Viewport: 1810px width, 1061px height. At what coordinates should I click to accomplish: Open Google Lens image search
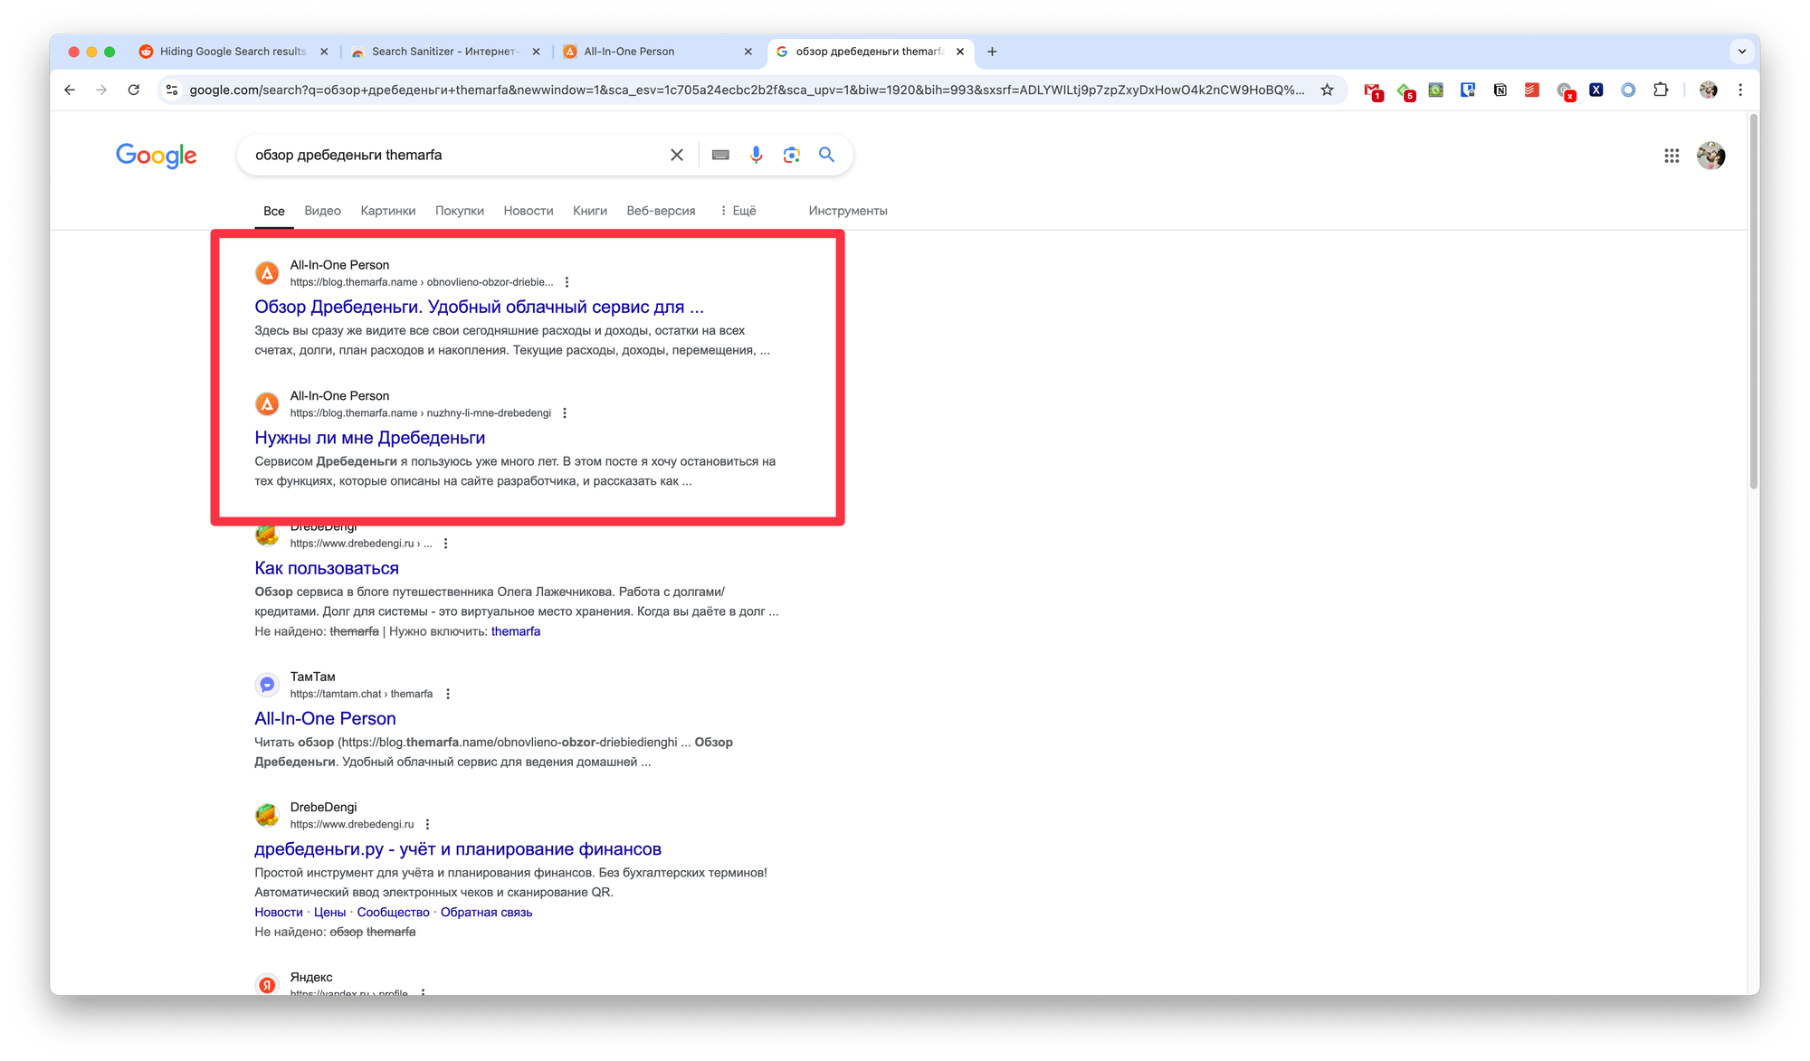point(791,155)
